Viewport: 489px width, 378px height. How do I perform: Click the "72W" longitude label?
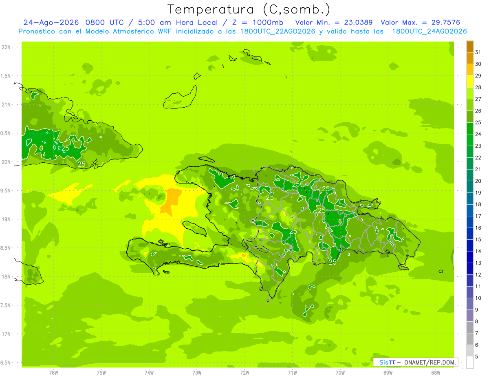coord(245,373)
